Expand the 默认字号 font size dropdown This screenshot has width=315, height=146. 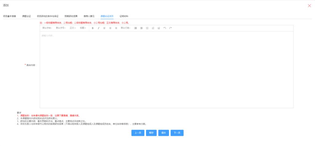click(60, 28)
